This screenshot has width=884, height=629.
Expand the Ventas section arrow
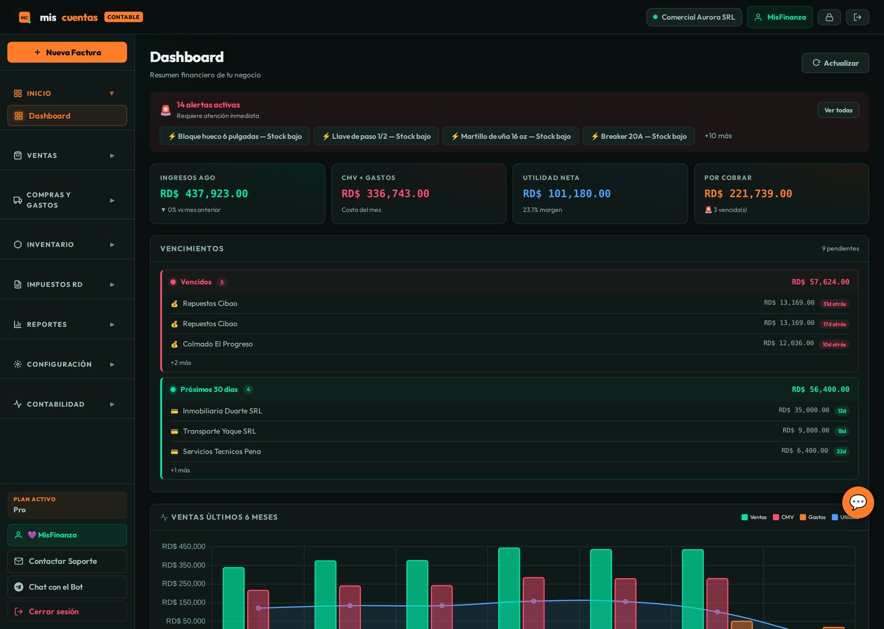[x=112, y=155]
